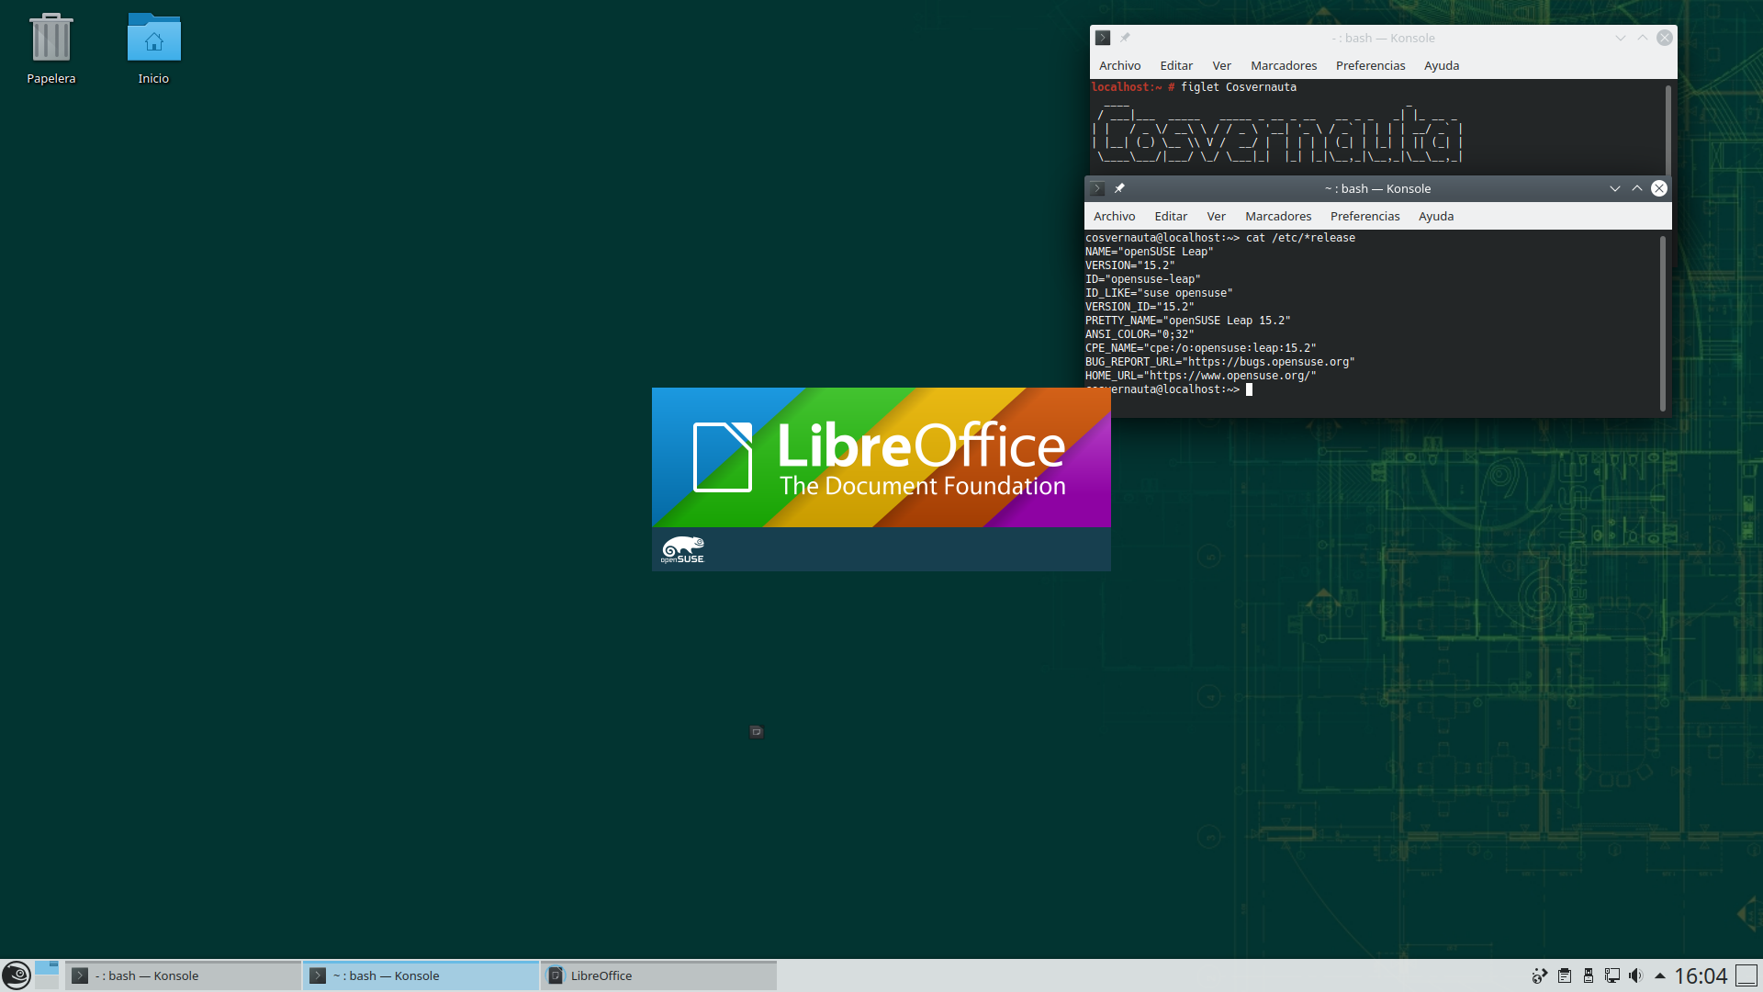Open Editar menu in front Konsole
This screenshot has height=992, width=1763.
[x=1171, y=216]
